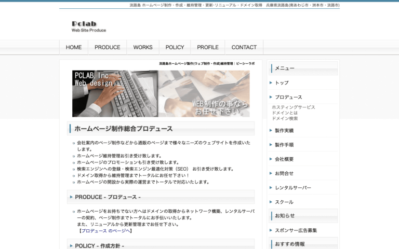Click the 検索エンジン SEO bullet line
The image size is (399, 249).
tap(155, 169)
